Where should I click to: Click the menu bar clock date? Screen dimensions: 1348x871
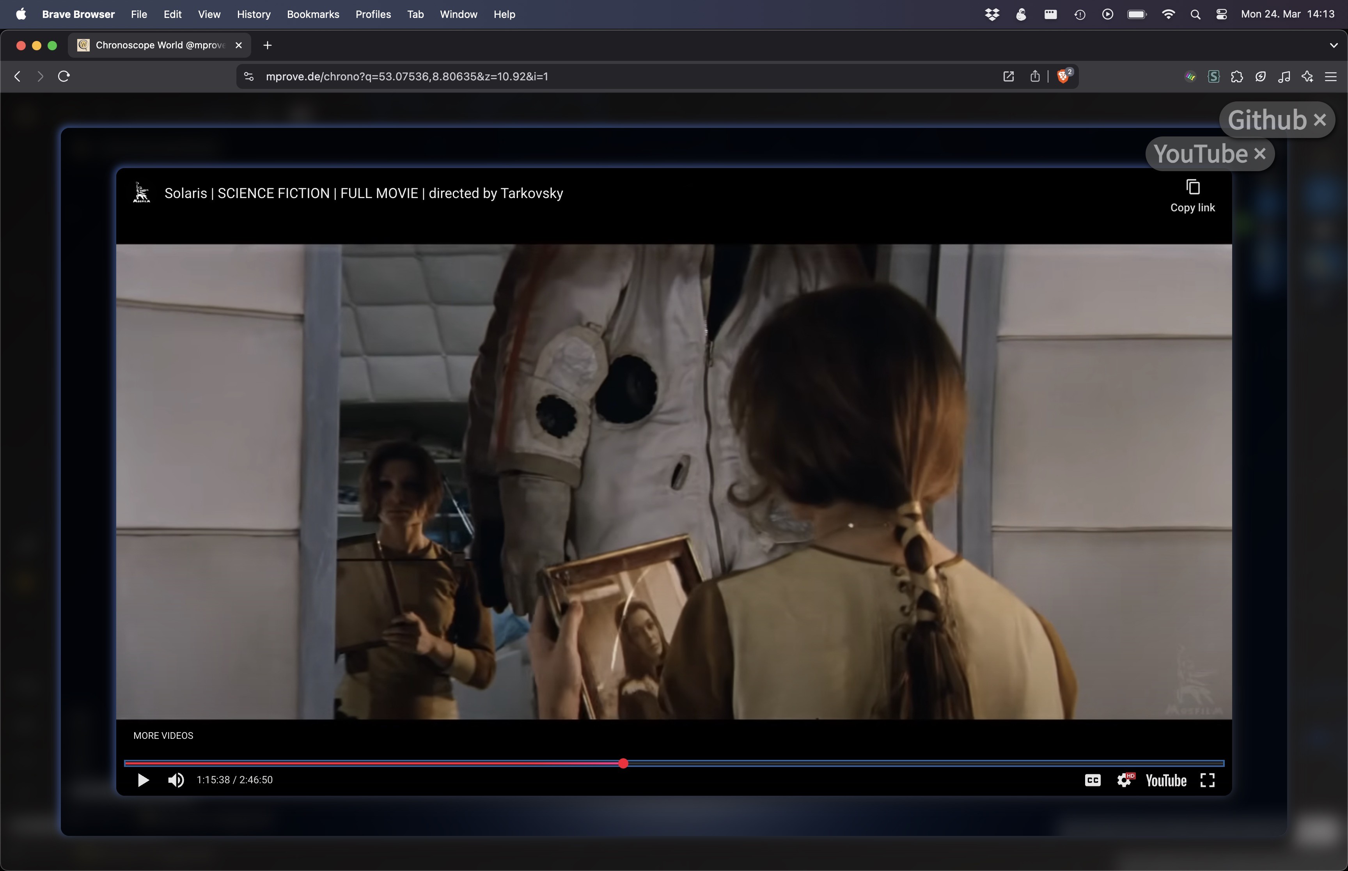coord(1288,14)
